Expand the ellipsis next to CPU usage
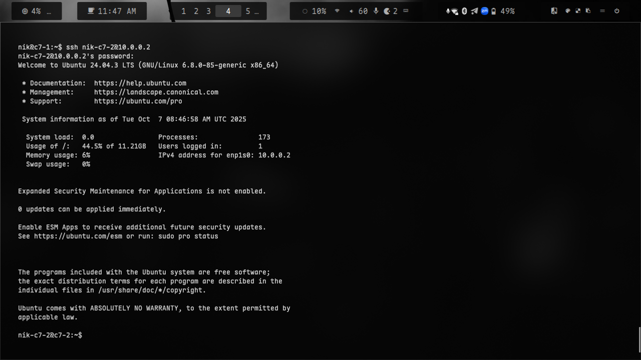 pos(49,11)
